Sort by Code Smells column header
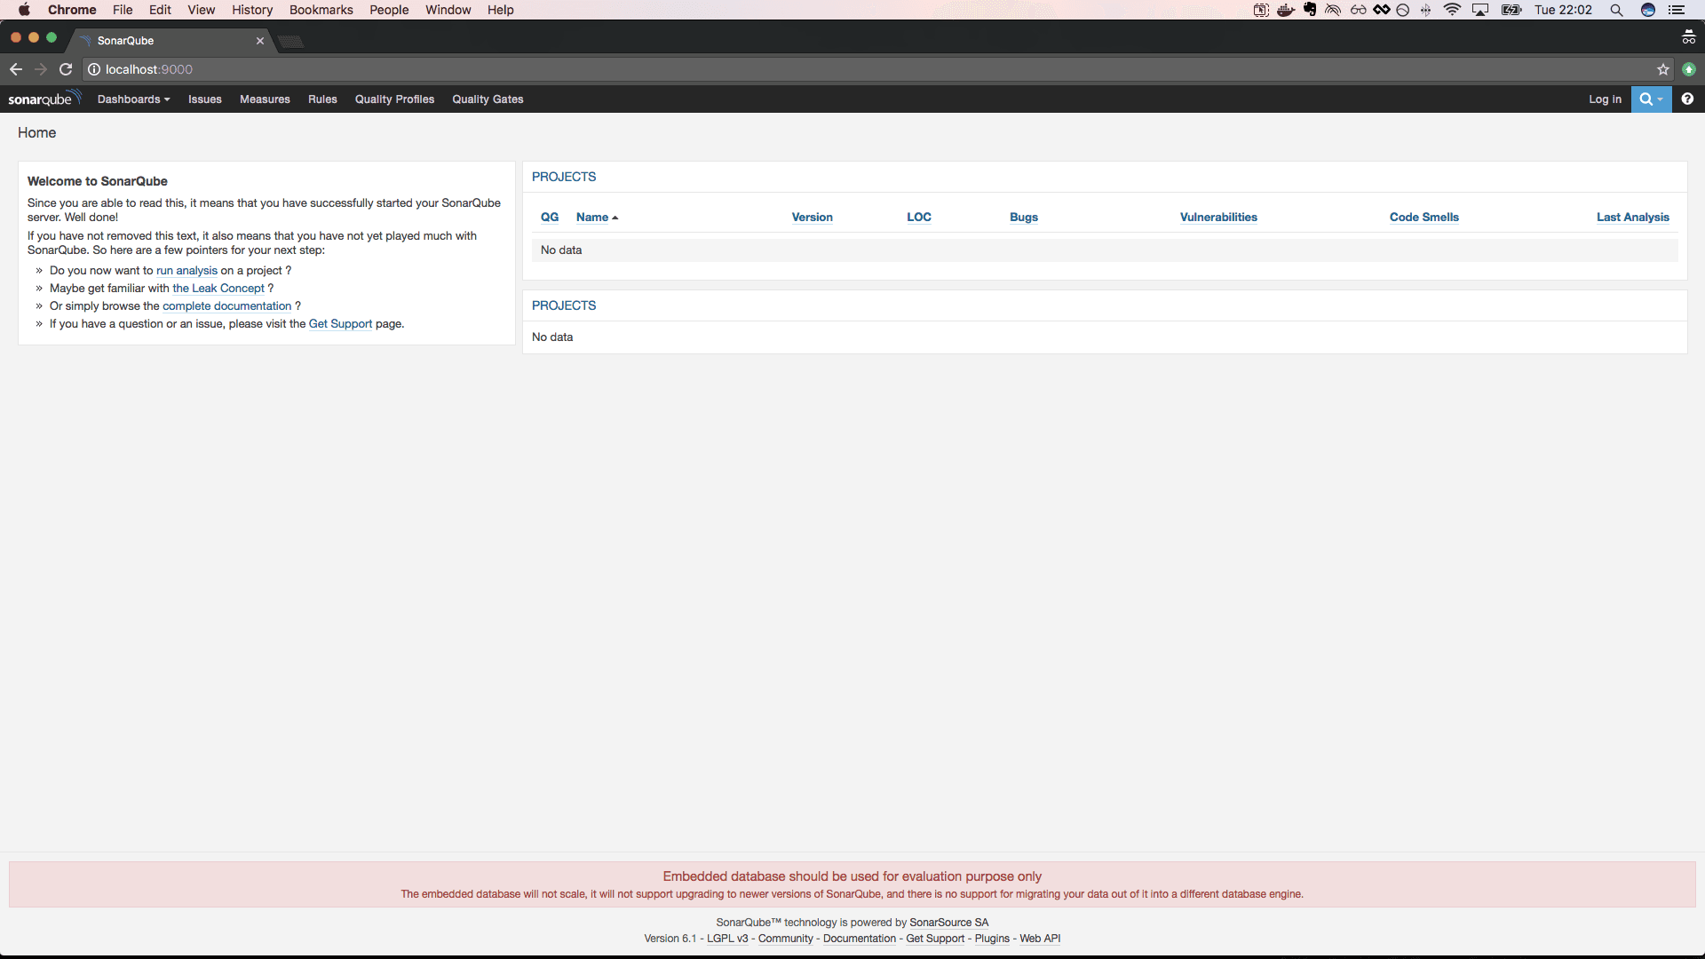This screenshot has height=959, width=1705. click(x=1423, y=218)
